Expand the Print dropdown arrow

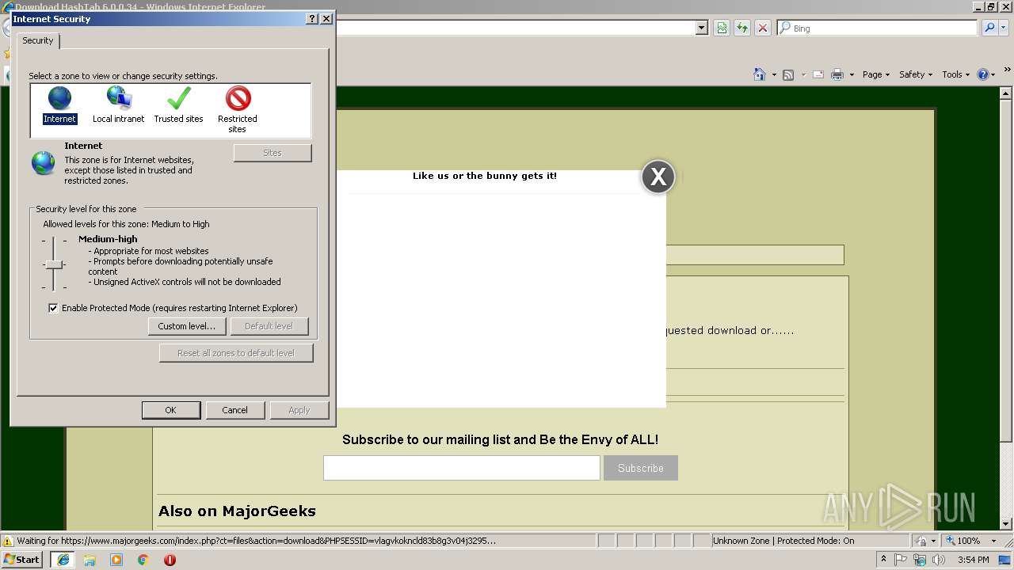(x=852, y=74)
